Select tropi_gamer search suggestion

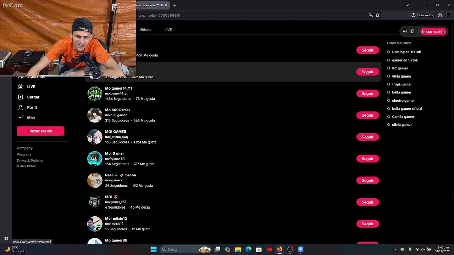(402, 84)
